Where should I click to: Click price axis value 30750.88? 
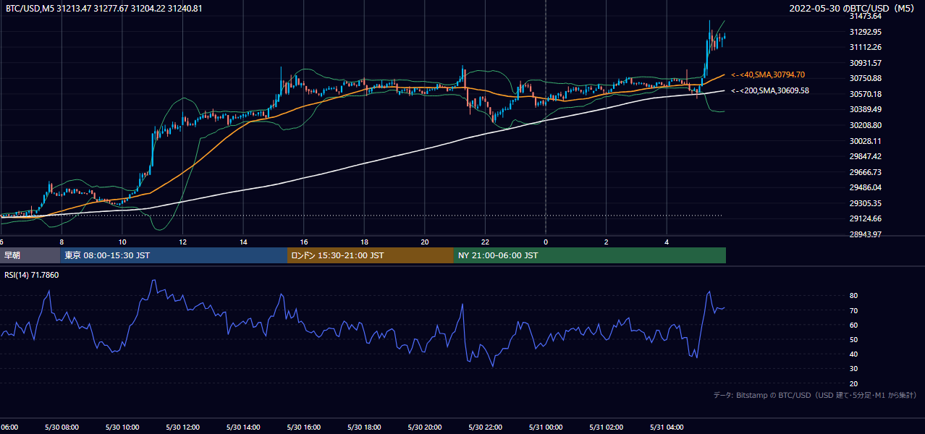(865, 78)
